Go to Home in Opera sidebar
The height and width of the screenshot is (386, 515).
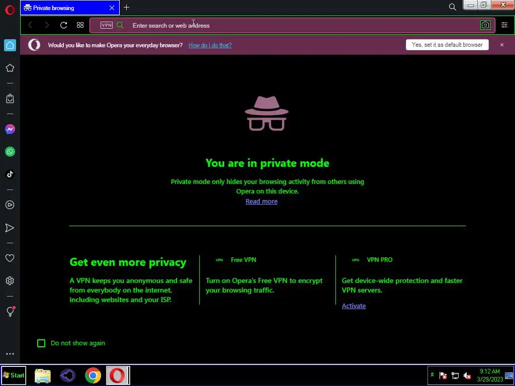click(x=10, y=45)
